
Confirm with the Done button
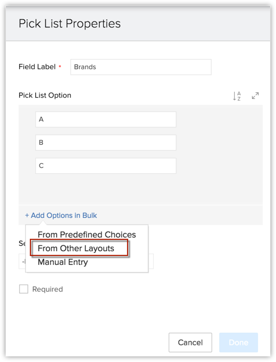[x=238, y=342]
